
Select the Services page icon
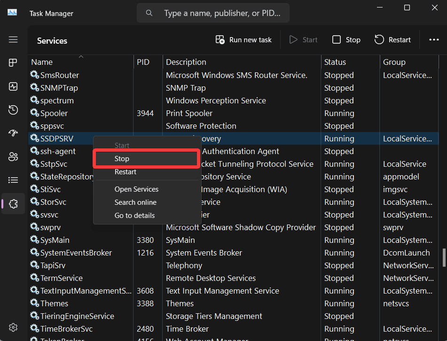click(13, 203)
